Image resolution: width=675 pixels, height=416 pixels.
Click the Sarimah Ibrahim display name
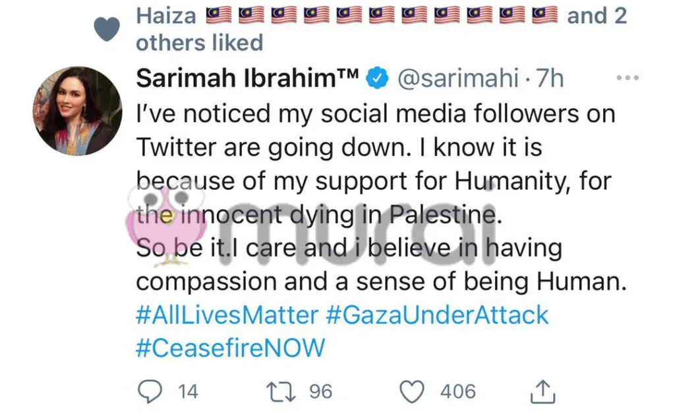pyautogui.click(x=247, y=79)
